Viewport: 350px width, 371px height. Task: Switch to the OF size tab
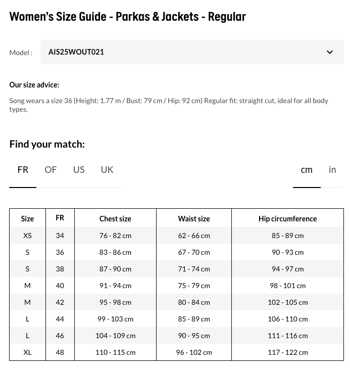[51, 170]
